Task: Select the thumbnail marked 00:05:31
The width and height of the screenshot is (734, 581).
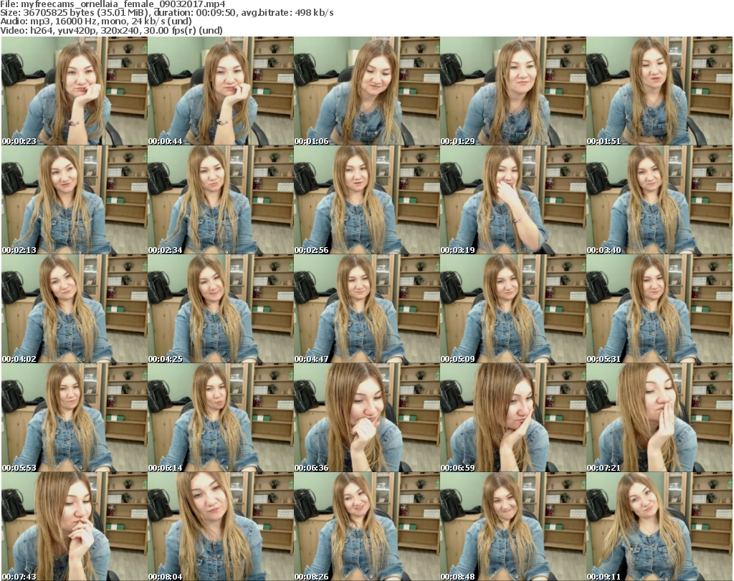Action: (659, 309)
